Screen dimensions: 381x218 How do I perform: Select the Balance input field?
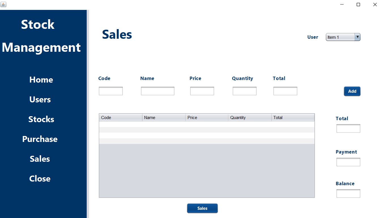click(x=348, y=193)
